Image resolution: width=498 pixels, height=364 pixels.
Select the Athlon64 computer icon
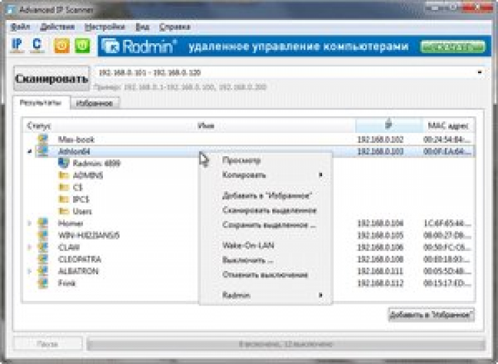click(x=43, y=151)
